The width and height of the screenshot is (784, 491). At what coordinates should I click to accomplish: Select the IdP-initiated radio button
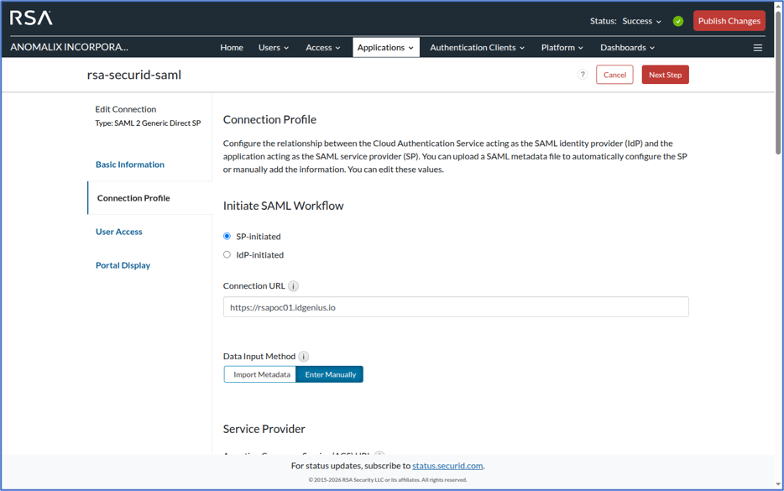227,254
